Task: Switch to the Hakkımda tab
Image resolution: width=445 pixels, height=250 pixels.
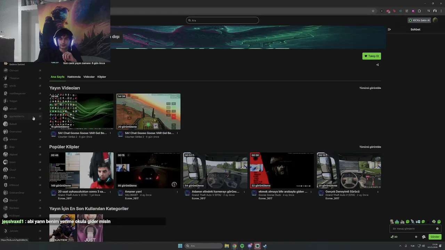Action: 74,77
